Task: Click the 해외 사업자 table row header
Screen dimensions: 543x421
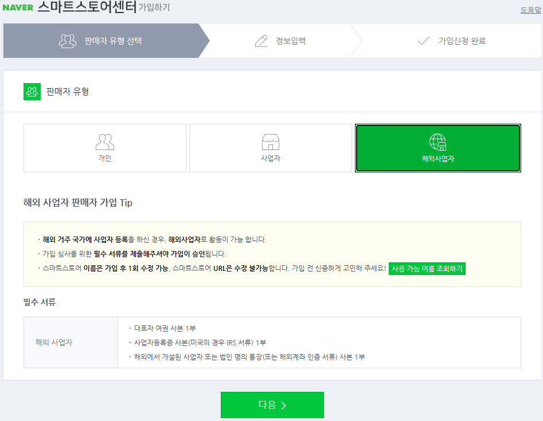Action: [71, 343]
